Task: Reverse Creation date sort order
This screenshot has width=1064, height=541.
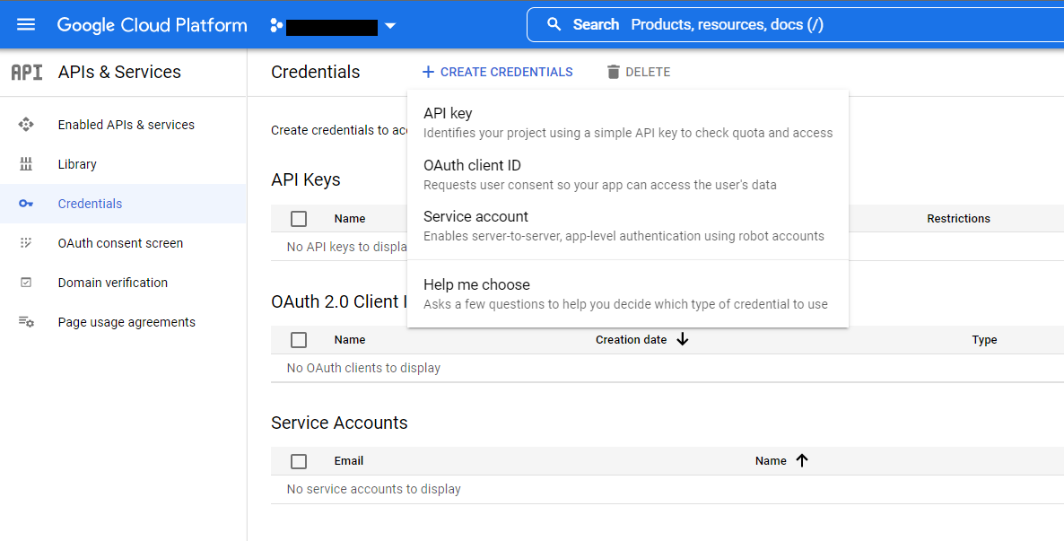Action: coord(682,339)
